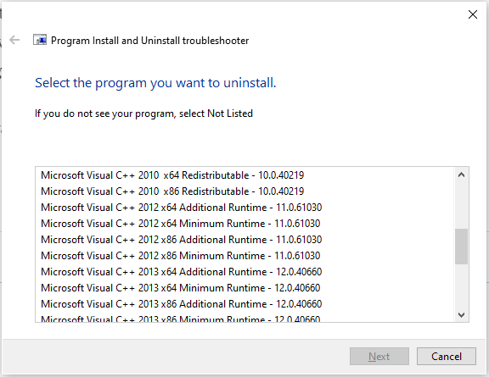The width and height of the screenshot is (489, 377).
Task: Click the back arrow icon
Action: click(x=14, y=40)
